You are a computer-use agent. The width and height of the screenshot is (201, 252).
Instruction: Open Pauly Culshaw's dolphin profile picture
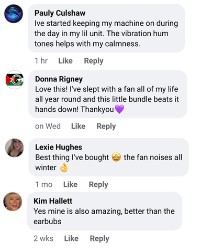pyautogui.click(x=14, y=14)
